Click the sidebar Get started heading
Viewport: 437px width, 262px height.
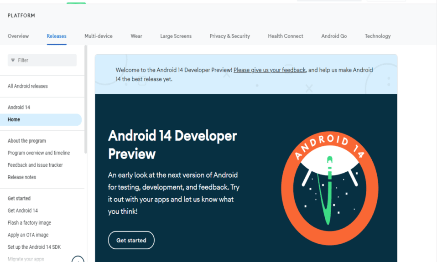(x=19, y=198)
